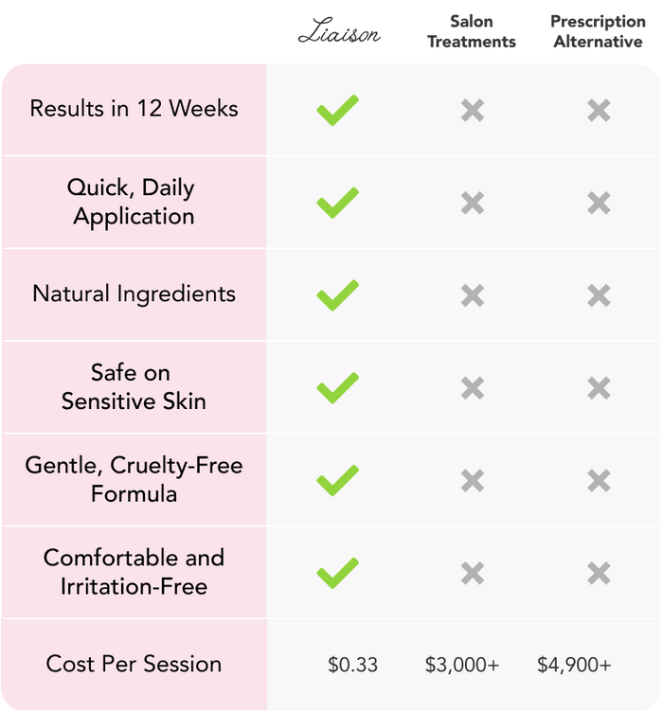This screenshot has height=712, width=663.
Task: Click the green checkmark for Quick, Daily Application
Action: [337, 203]
